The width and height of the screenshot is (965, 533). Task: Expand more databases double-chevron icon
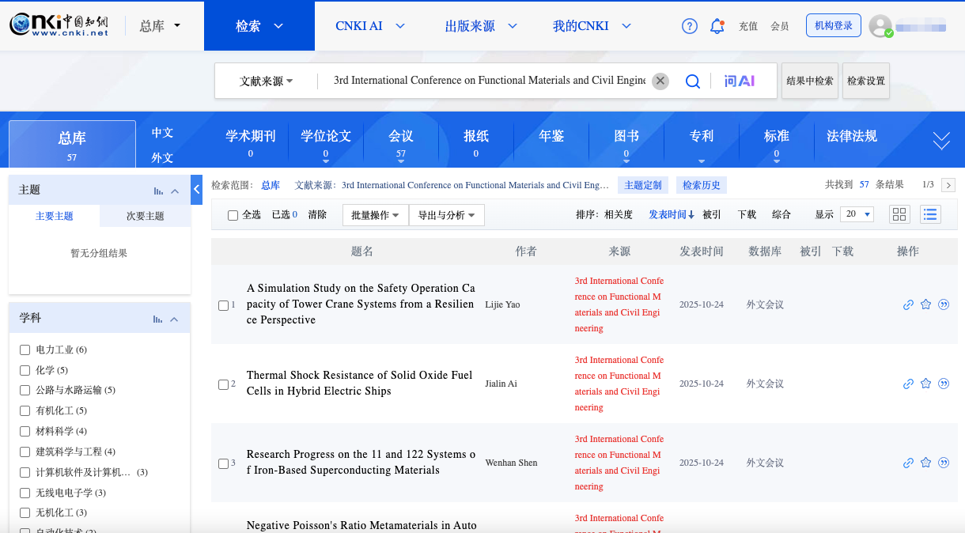941,141
